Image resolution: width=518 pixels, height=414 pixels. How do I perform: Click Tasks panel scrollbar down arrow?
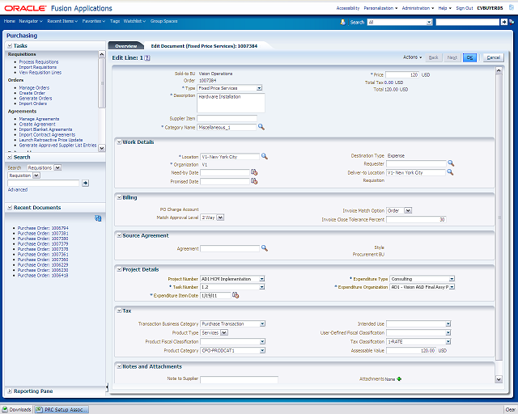(x=102, y=148)
